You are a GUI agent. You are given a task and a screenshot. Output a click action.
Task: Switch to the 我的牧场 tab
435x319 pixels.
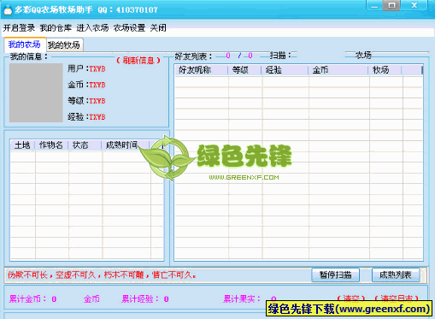click(x=64, y=45)
